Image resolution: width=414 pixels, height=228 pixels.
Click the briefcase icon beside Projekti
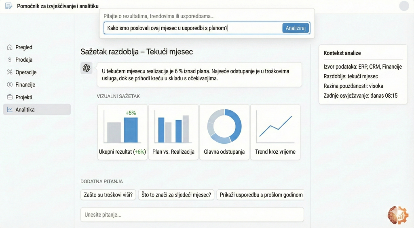pos(10,97)
